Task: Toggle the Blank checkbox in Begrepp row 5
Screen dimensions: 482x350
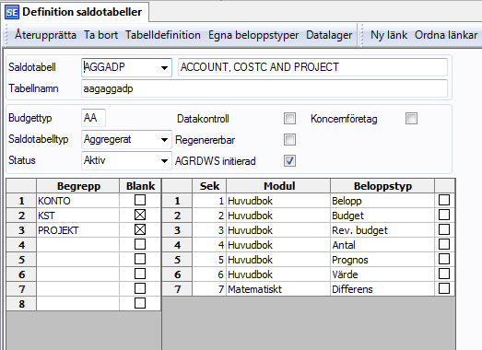Action: [x=140, y=260]
